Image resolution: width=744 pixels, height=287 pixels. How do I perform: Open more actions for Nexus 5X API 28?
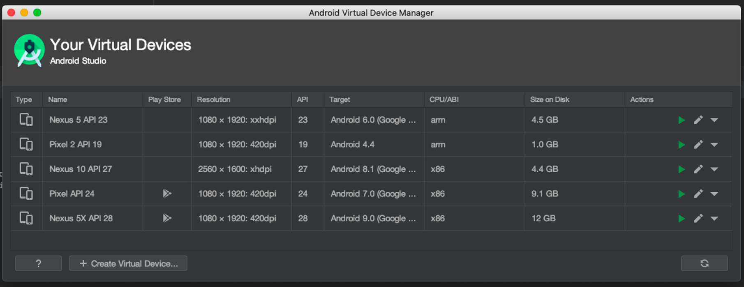pos(714,219)
